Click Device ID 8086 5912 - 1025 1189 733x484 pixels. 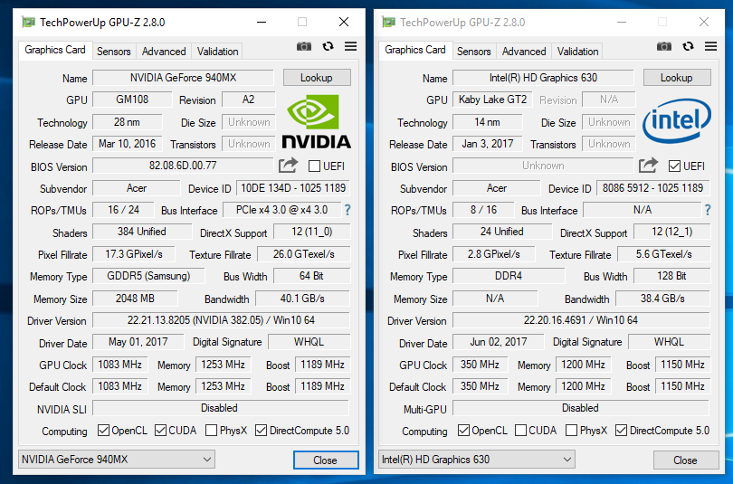tap(653, 188)
